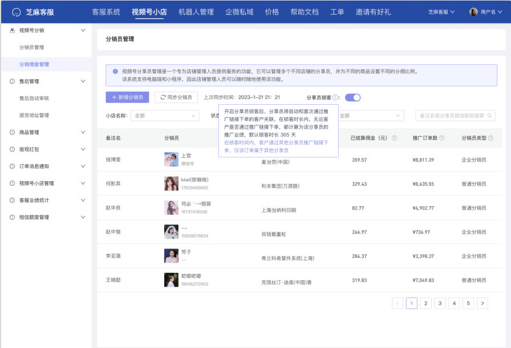
Task: Open 分销佣金管理 in sidebar
Action: (34, 64)
